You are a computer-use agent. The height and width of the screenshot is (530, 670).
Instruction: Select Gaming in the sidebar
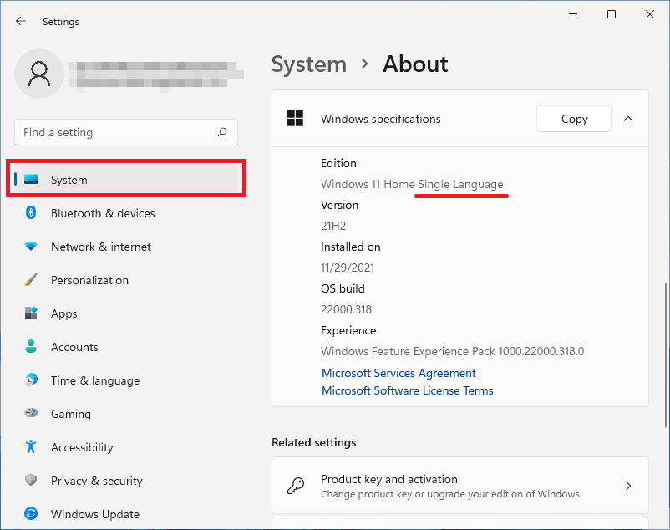point(126,413)
